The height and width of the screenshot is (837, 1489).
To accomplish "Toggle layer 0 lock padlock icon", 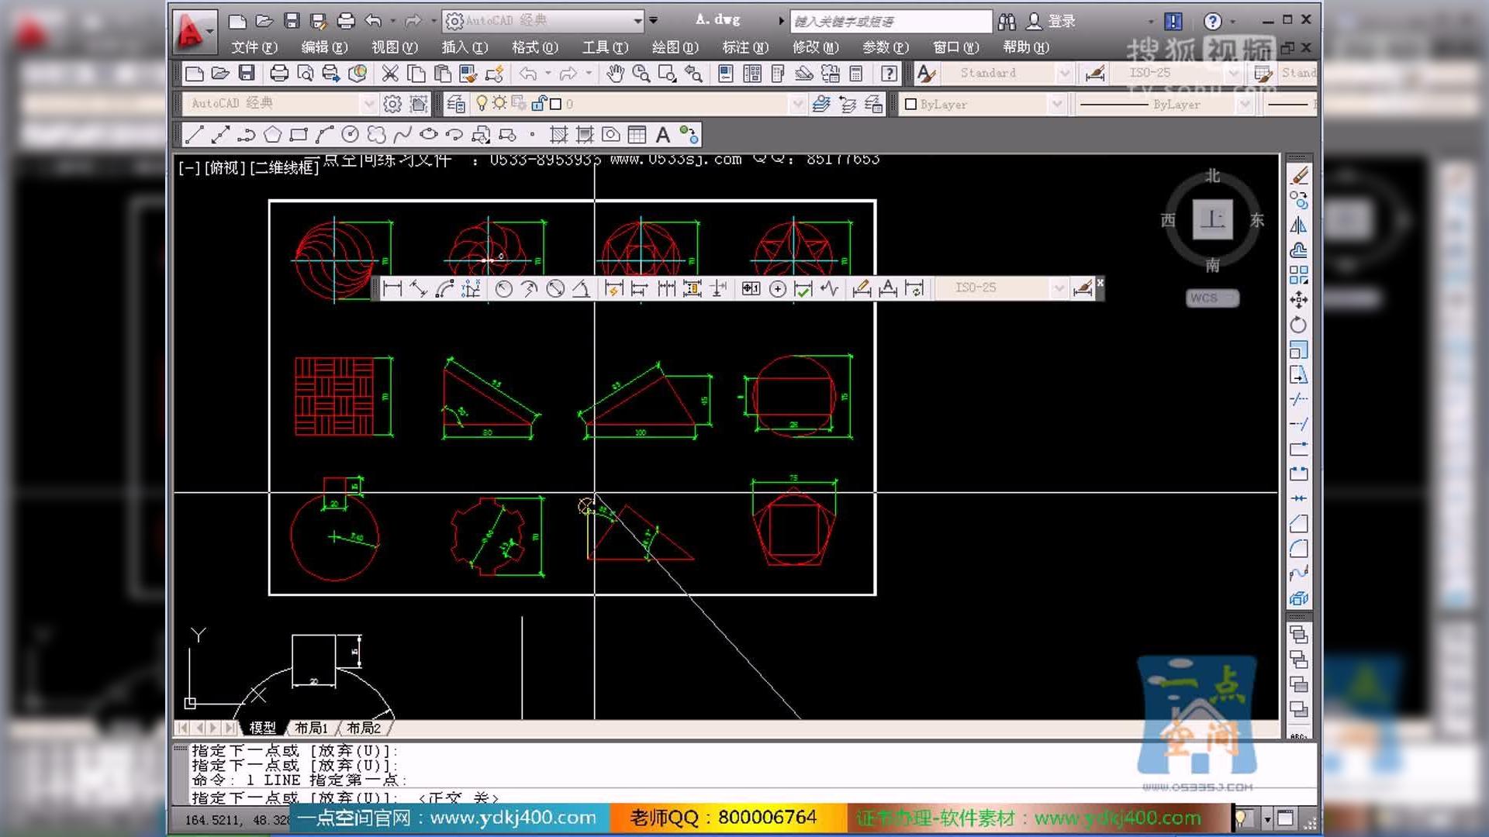I will pyautogui.click(x=539, y=103).
